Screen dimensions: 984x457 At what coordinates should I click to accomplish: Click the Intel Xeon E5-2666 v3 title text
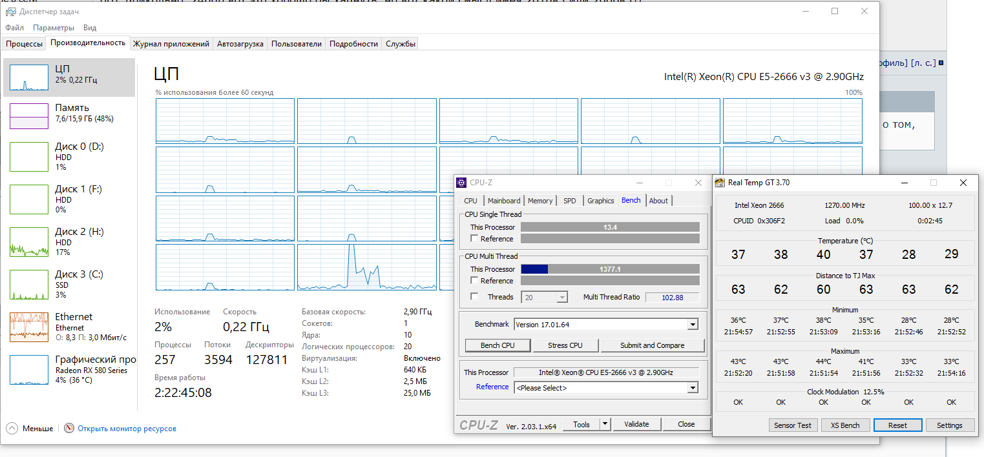(x=764, y=76)
